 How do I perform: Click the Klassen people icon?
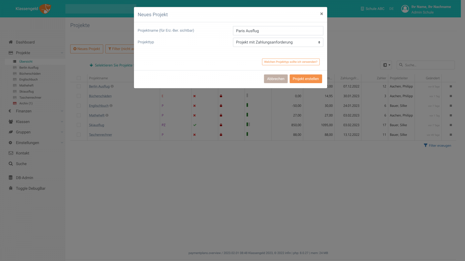pos(11,122)
